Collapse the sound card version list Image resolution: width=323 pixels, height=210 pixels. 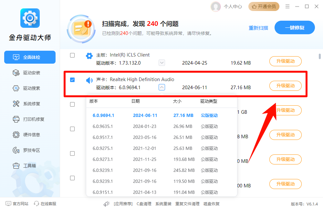coord(161,87)
